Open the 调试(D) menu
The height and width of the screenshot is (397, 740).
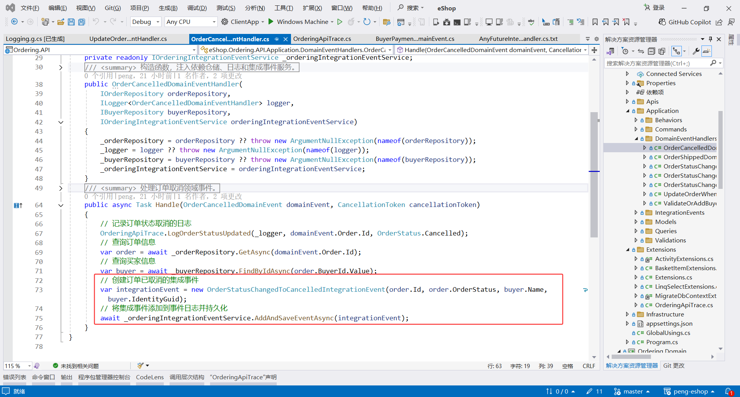click(197, 8)
